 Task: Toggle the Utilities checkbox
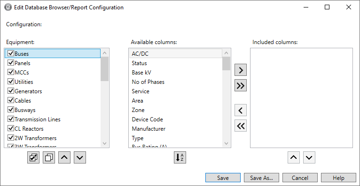coord(11,82)
